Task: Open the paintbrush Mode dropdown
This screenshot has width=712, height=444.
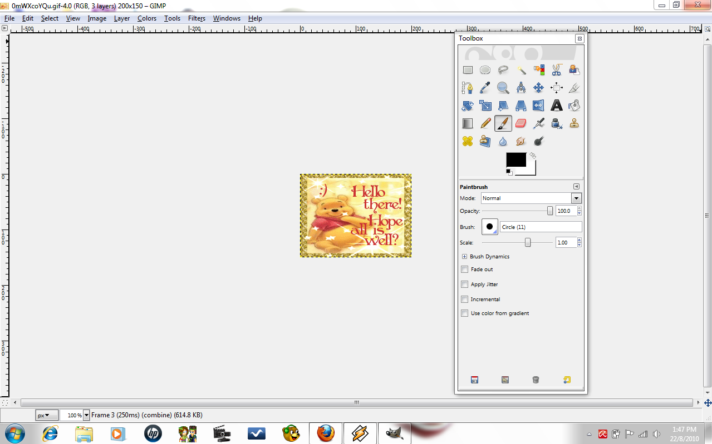Action: (x=531, y=198)
